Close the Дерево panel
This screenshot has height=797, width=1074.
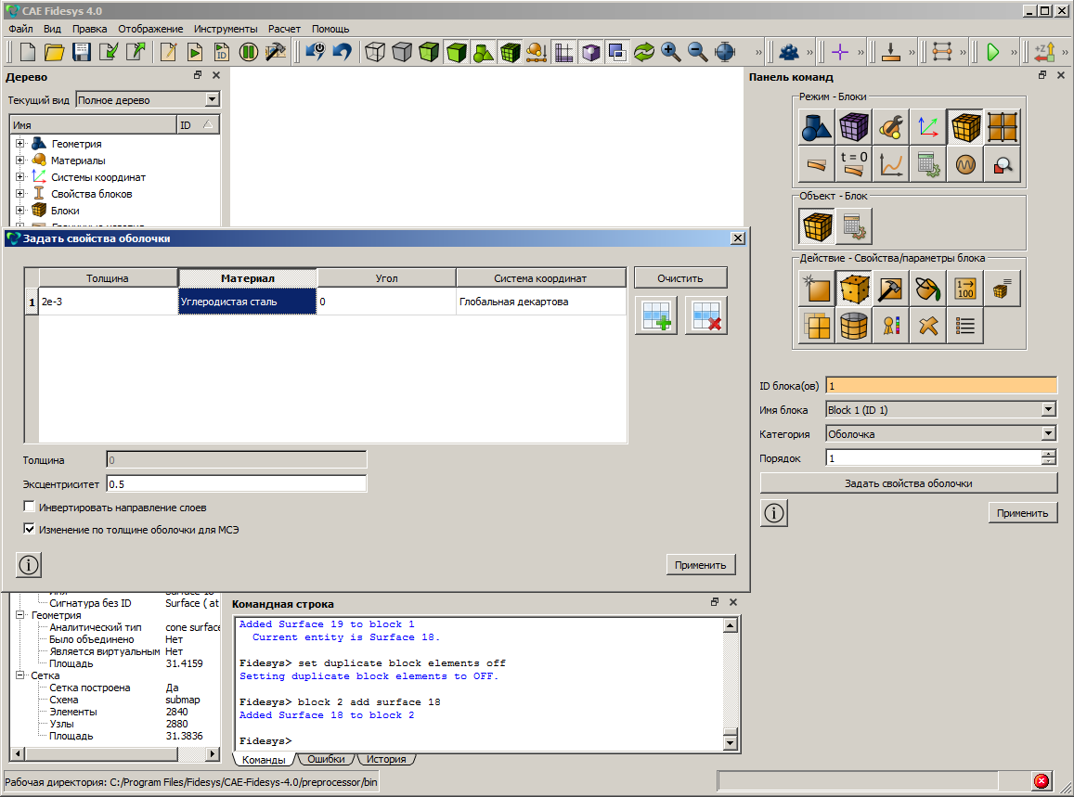[215, 75]
